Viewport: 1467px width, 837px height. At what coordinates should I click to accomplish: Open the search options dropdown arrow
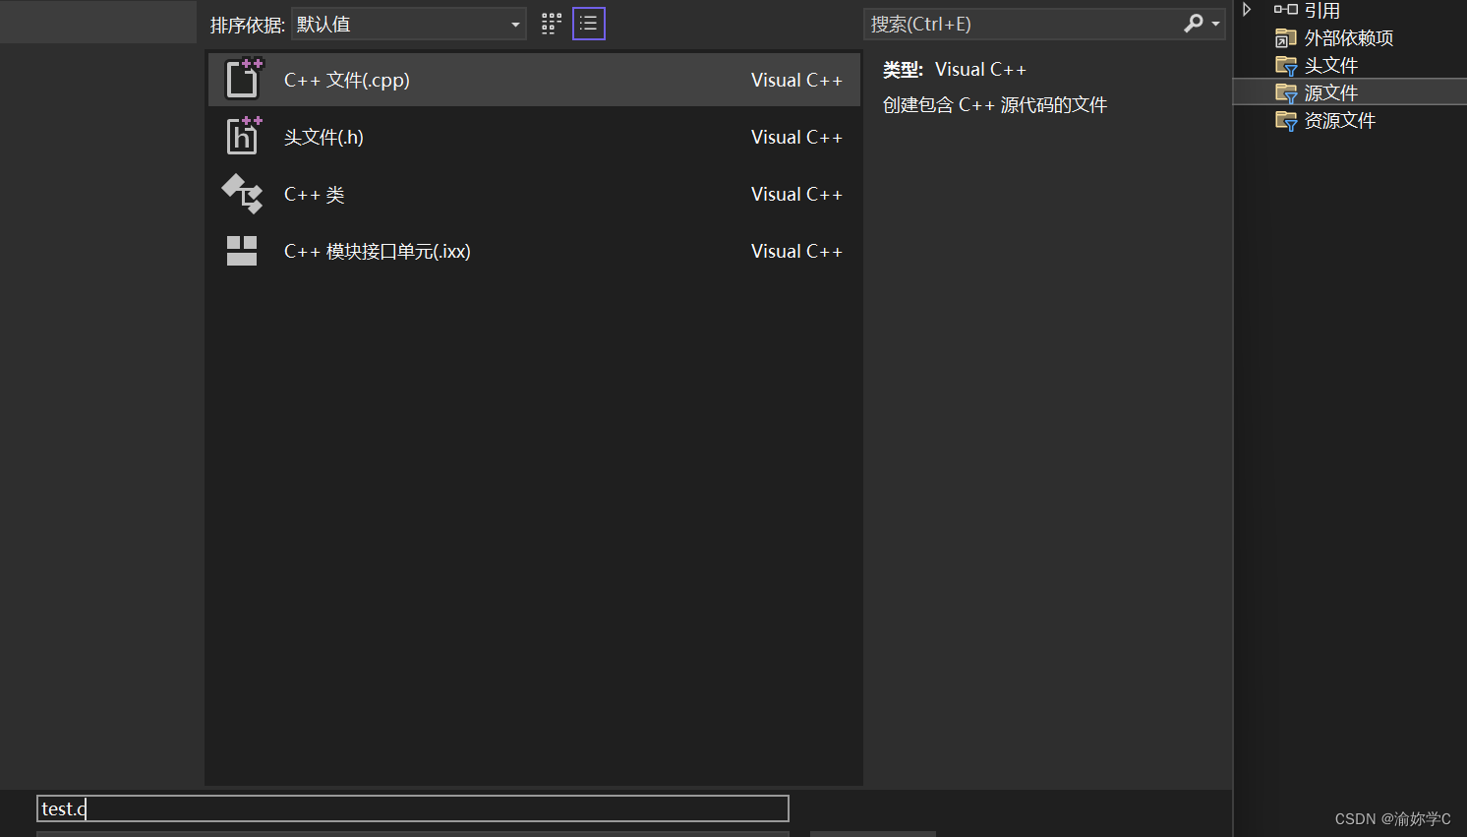point(1216,24)
